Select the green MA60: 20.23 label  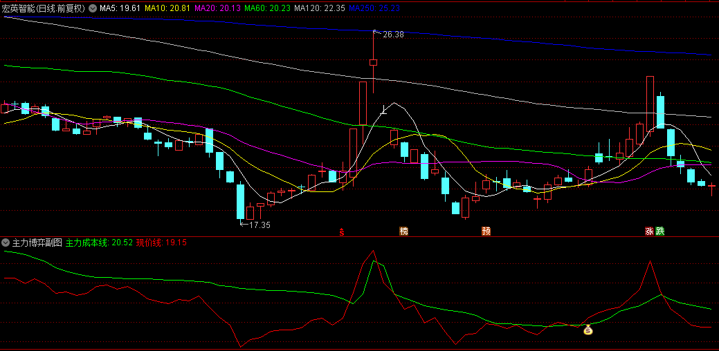coord(268,8)
